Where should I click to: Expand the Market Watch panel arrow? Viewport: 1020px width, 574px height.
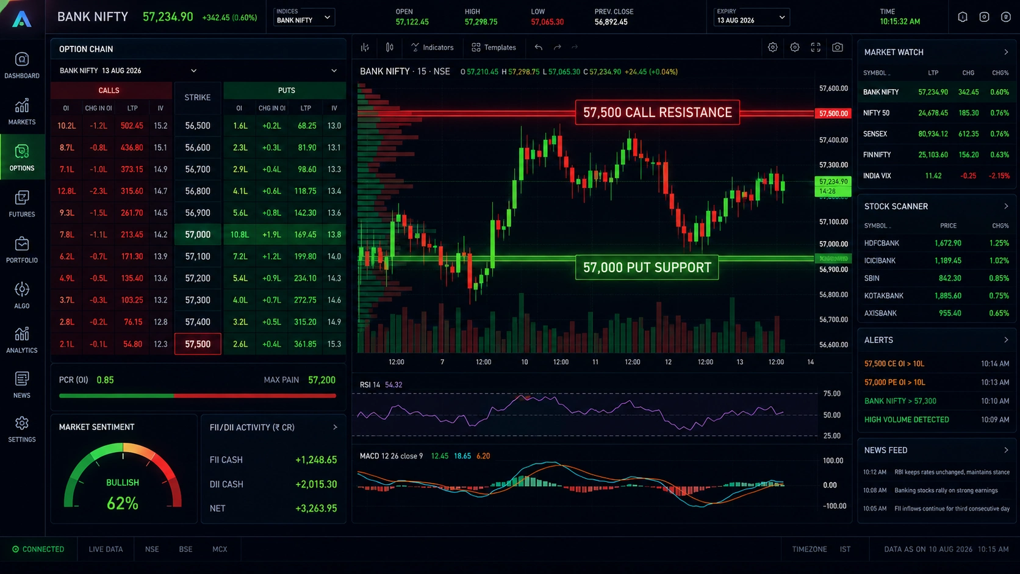click(x=1006, y=52)
